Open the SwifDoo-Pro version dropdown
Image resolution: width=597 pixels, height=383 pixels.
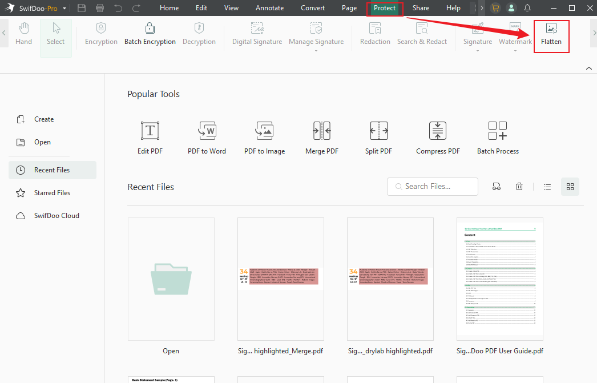click(x=64, y=8)
